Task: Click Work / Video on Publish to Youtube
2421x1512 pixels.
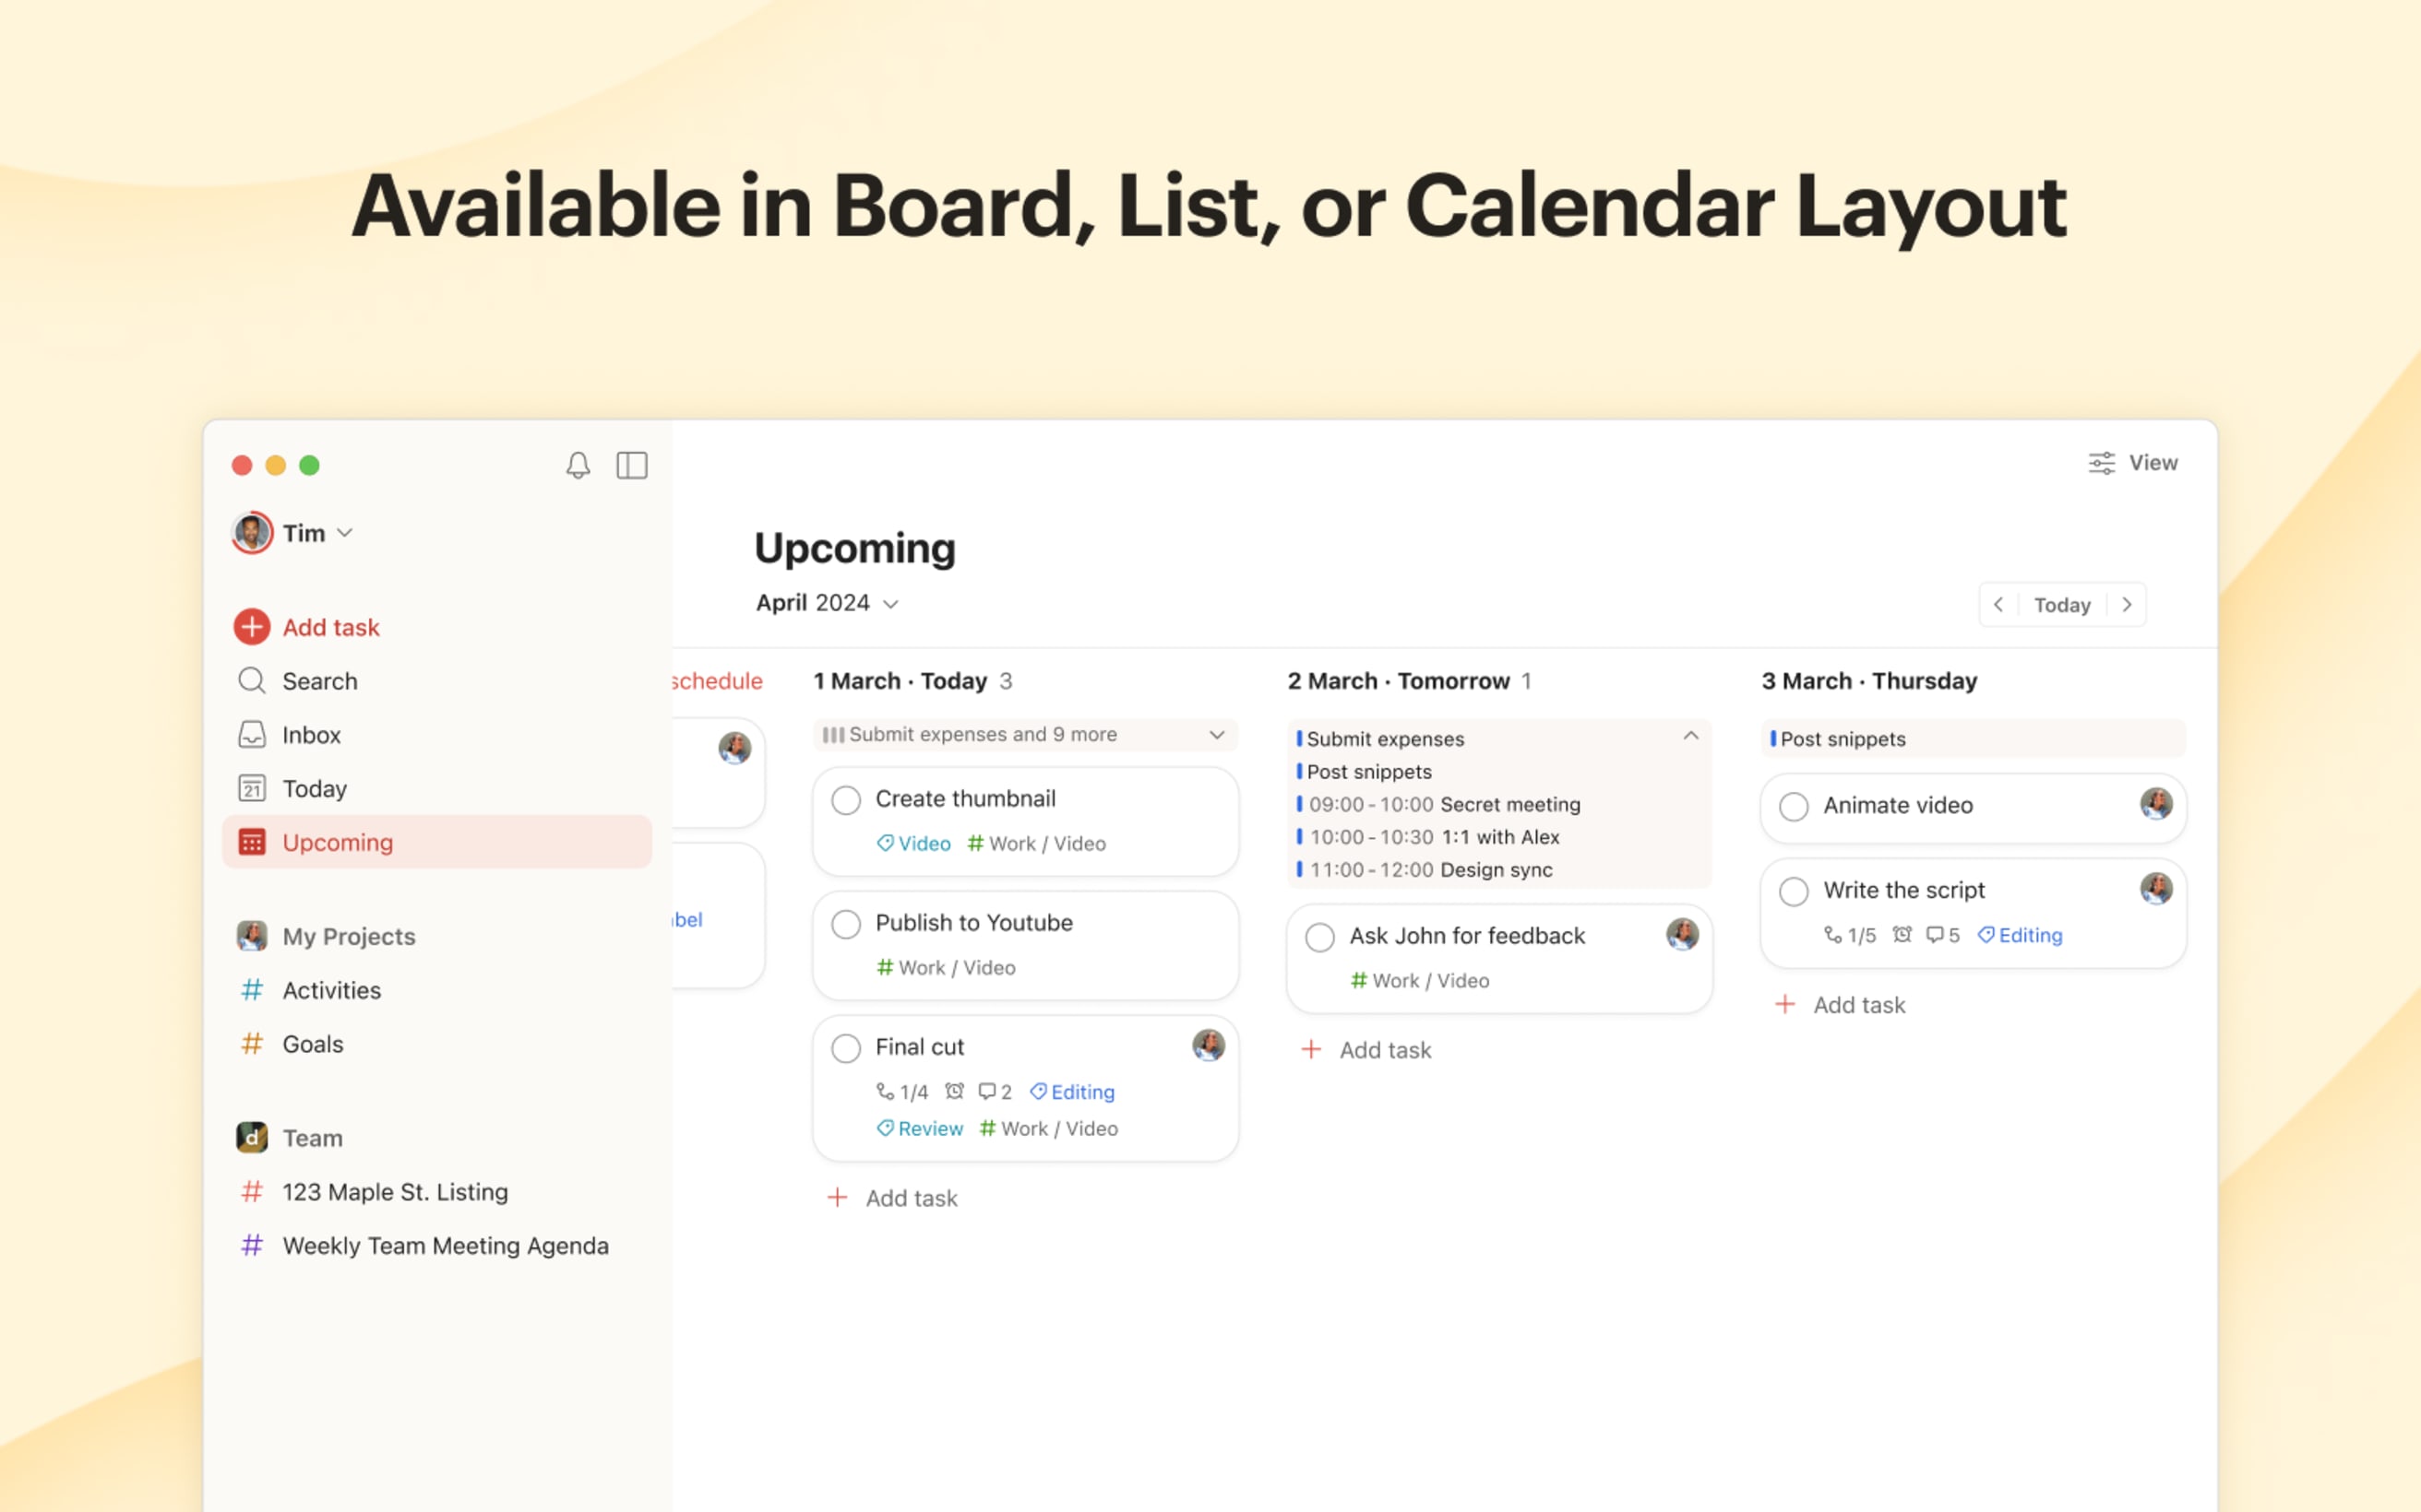Action: pyautogui.click(x=946, y=968)
